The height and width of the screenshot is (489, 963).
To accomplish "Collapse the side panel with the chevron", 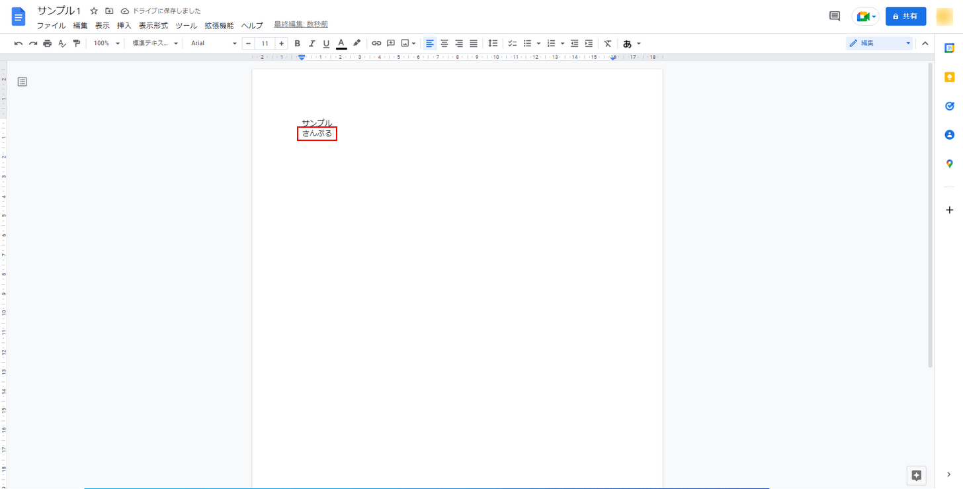I will pyautogui.click(x=949, y=474).
